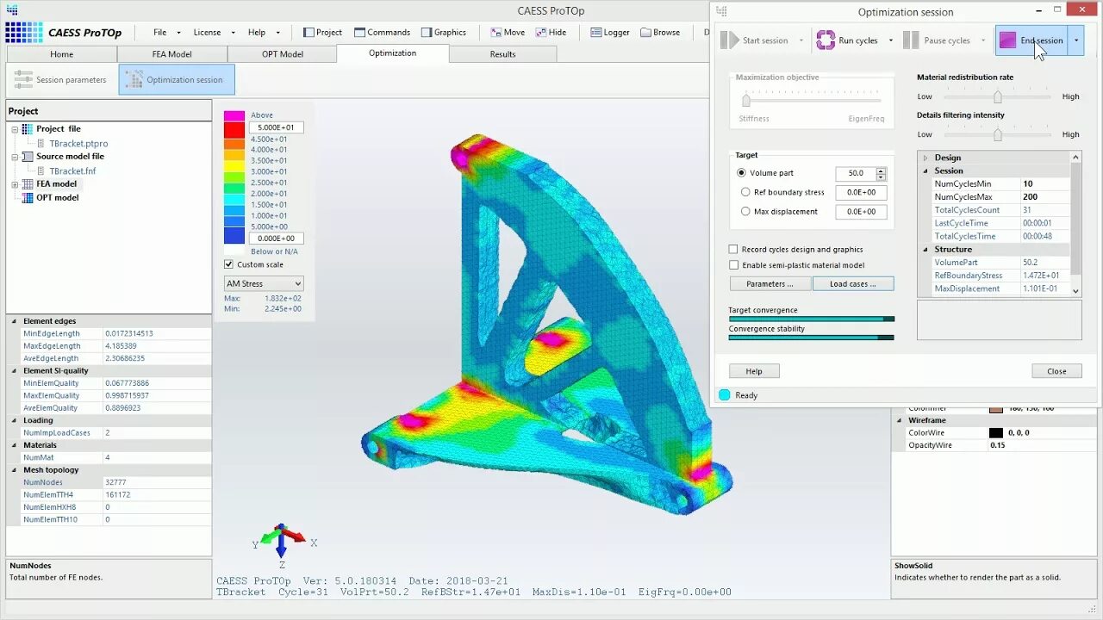This screenshot has height=620, width=1103.
Task: Increase Volume part with stepper up
Action: (881, 170)
